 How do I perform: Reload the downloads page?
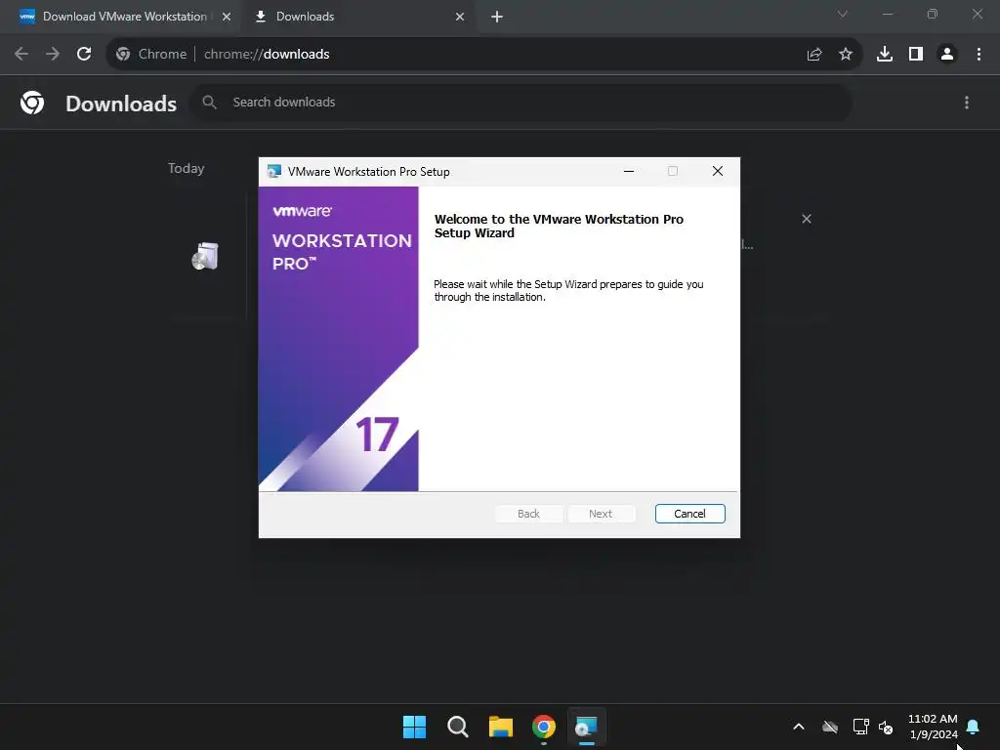pyautogui.click(x=84, y=54)
